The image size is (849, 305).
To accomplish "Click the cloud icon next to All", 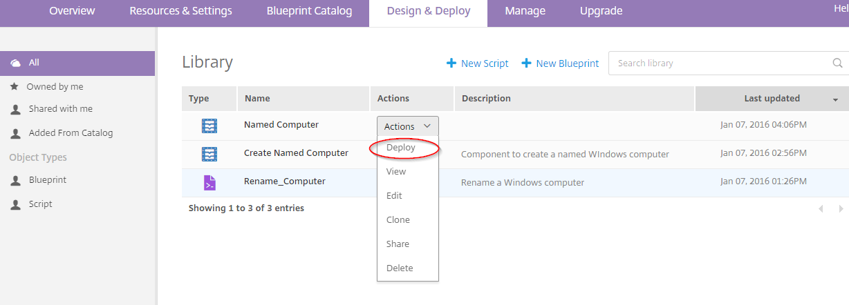I will [15, 63].
